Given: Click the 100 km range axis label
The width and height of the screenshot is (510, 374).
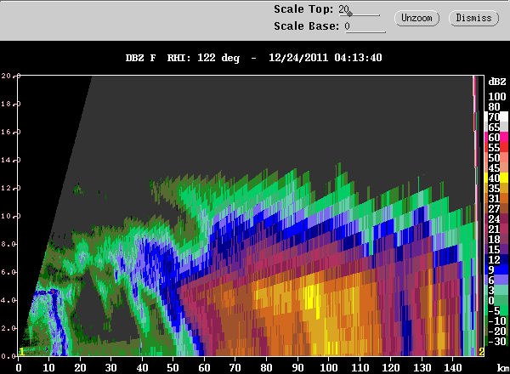Looking at the screenshot, I should 328,368.
